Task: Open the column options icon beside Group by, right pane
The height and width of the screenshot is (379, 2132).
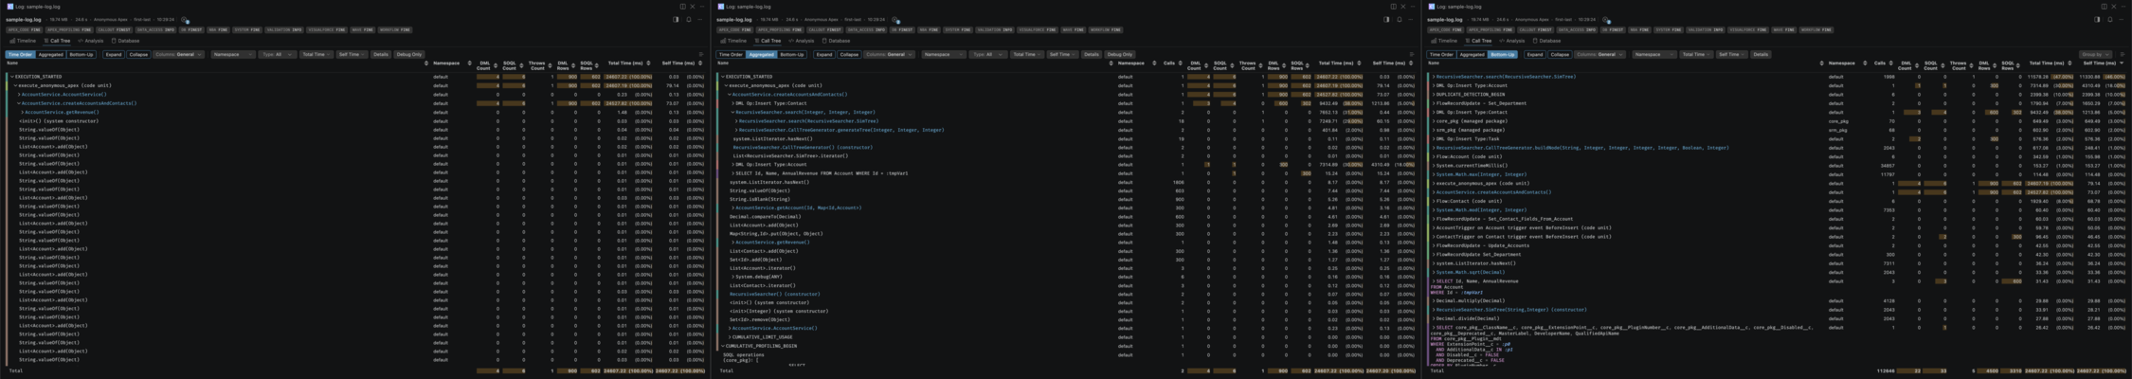Action: 2123,54
